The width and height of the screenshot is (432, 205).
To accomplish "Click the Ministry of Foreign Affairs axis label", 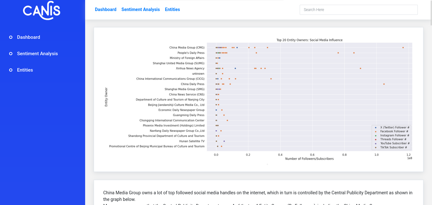I will tap(187, 58).
